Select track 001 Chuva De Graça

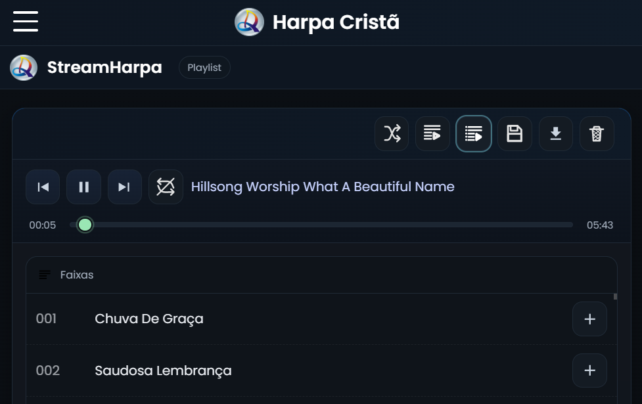149,319
